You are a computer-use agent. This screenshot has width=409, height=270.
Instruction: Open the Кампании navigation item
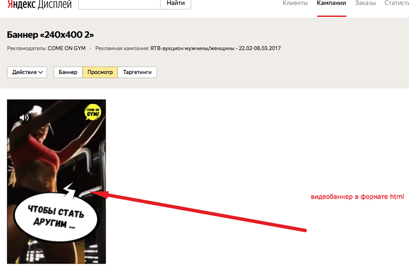coord(331,3)
